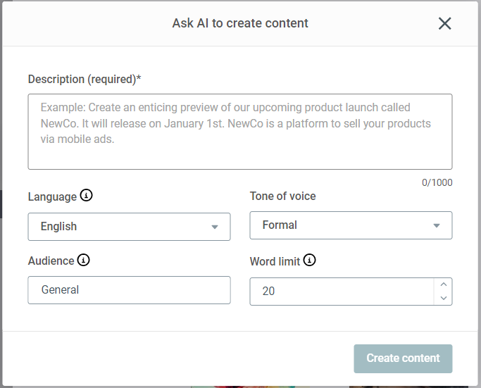This screenshot has height=388, width=481.
Task: Click the Description (required) label
Action: click(85, 80)
